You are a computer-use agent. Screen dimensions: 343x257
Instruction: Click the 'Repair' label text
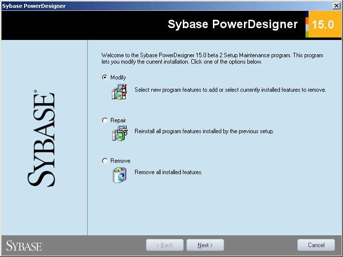click(118, 120)
